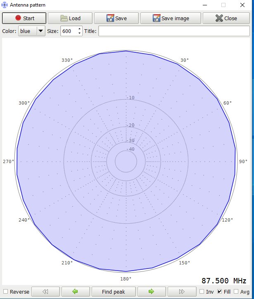Open the Color dropdown list

[x=40, y=31]
